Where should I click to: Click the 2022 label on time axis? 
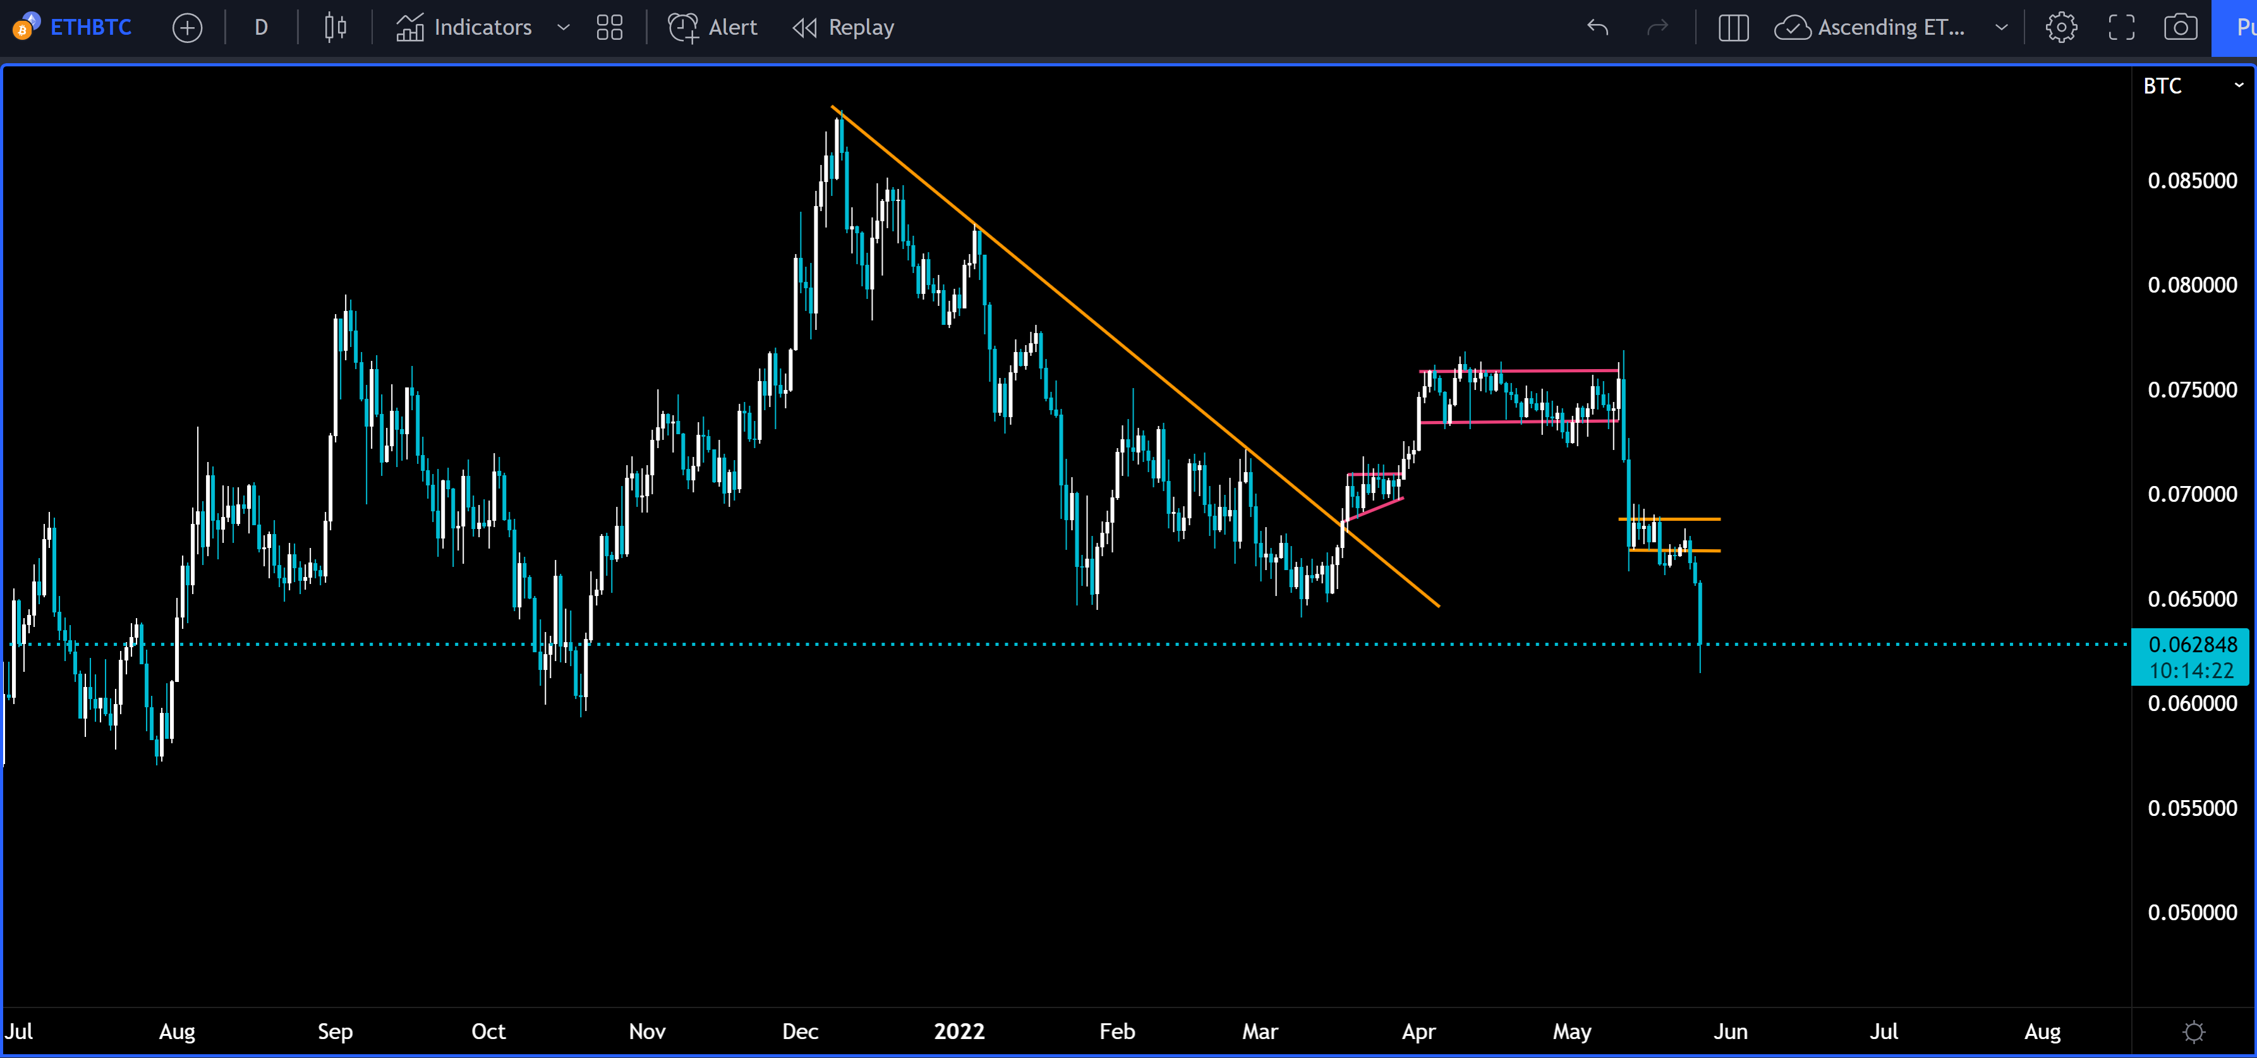pos(959,1031)
